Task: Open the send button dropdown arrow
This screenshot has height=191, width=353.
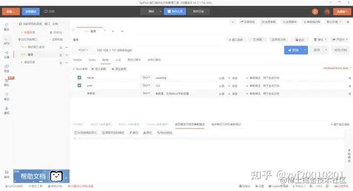Action: click(x=305, y=50)
